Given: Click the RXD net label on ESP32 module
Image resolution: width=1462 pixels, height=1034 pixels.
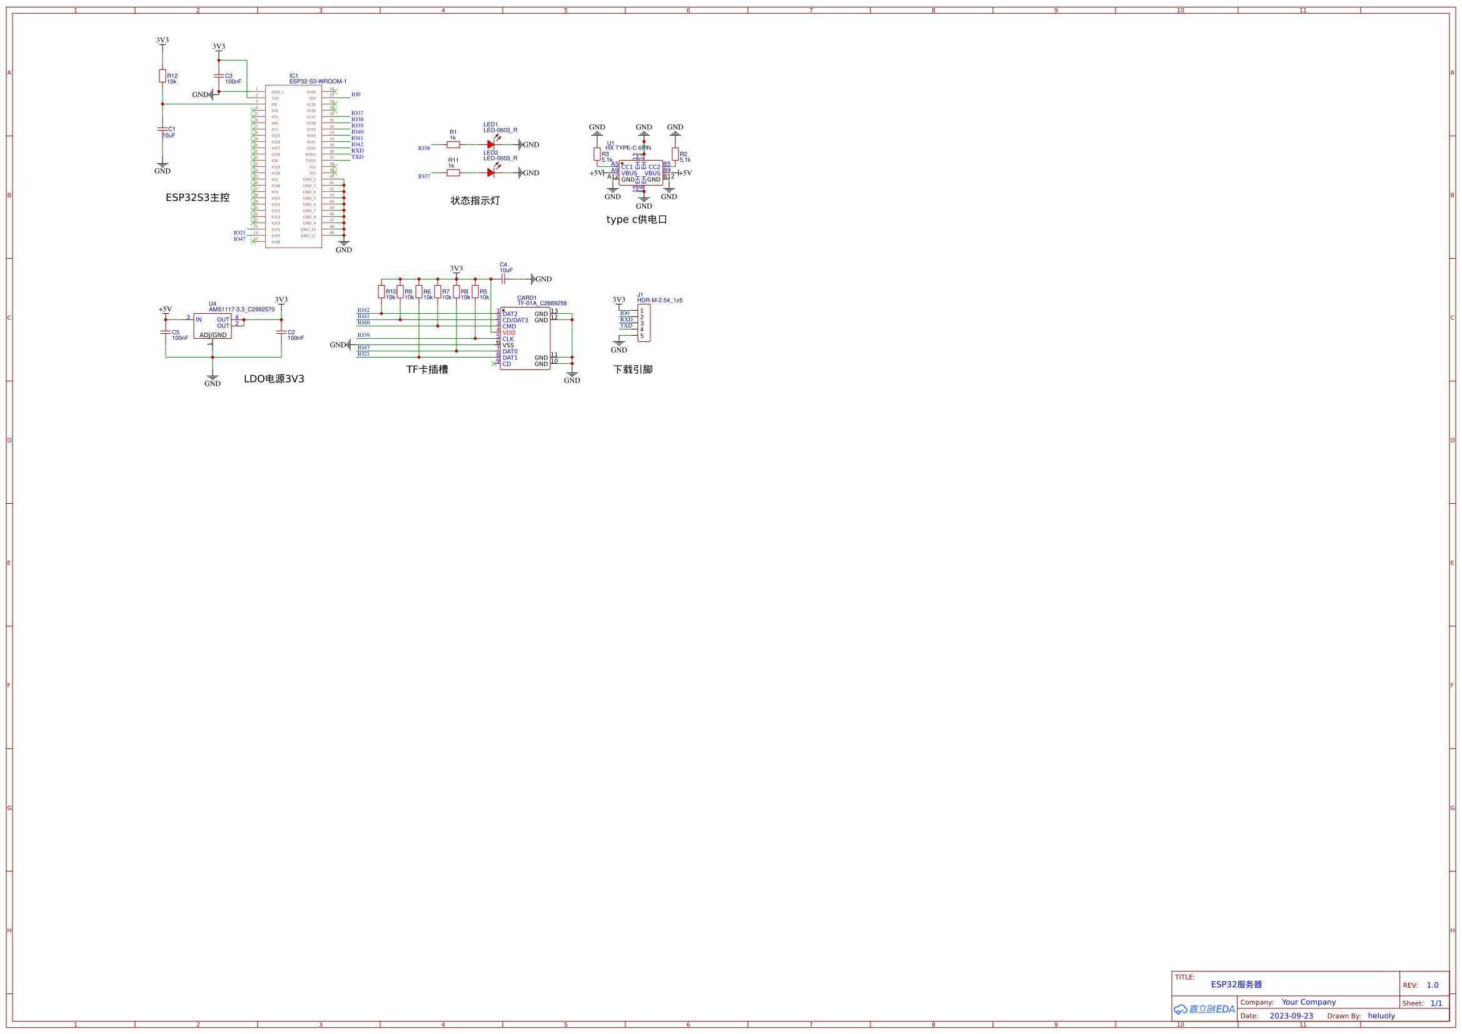Looking at the screenshot, I should click(x=358, y=151).
